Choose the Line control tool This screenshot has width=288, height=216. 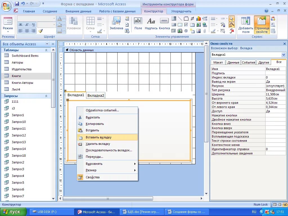(180, 19)
